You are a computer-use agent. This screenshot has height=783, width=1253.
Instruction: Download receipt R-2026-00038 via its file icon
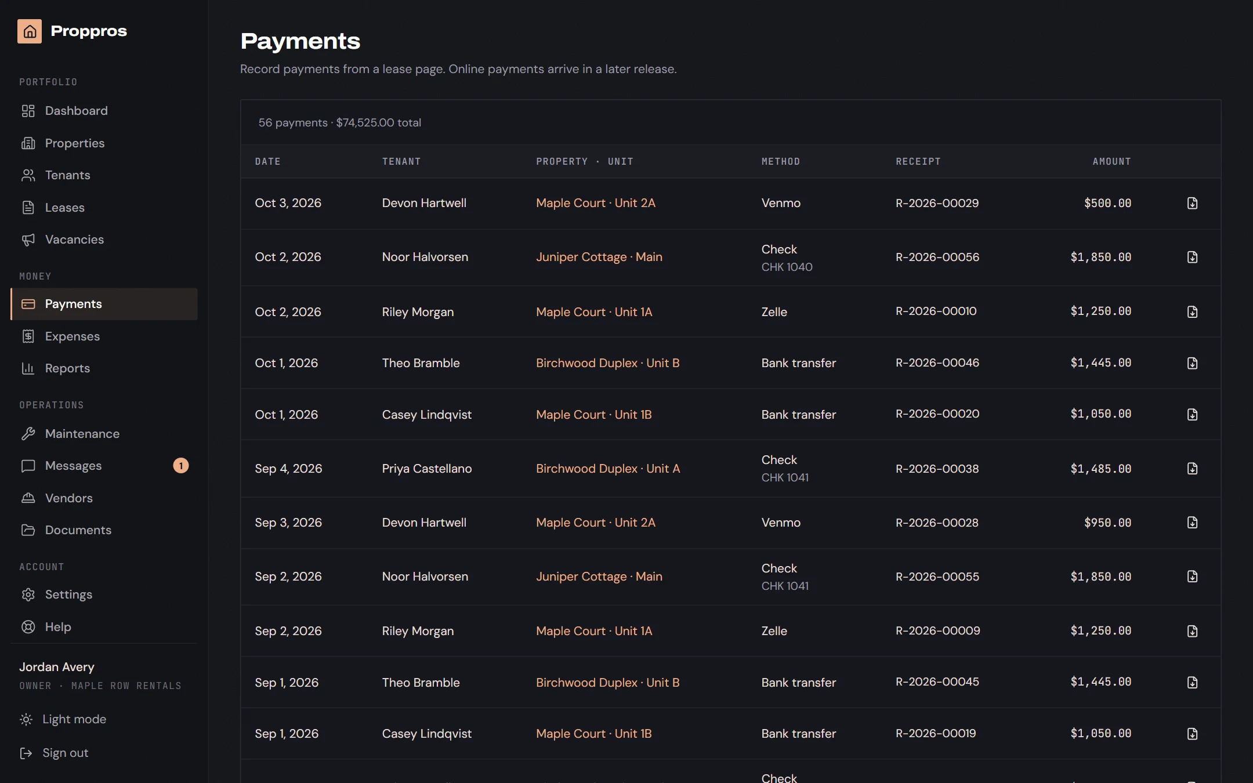click(1192, 469)
